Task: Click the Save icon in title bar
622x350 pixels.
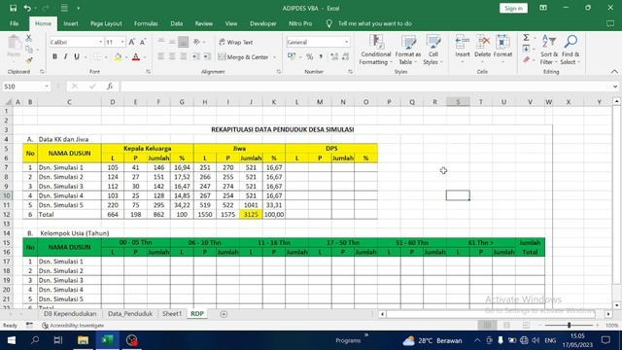Action: point(13,8)
